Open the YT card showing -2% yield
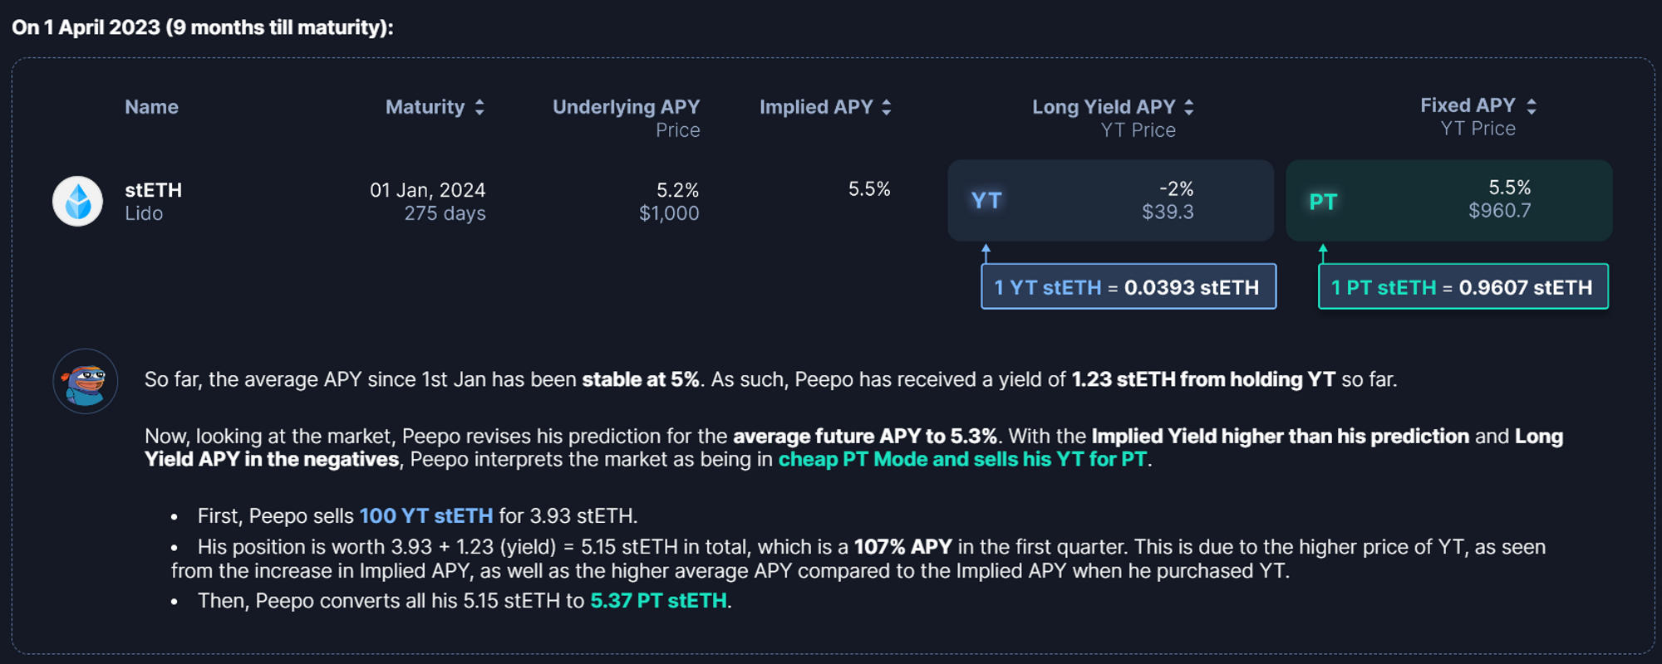Image resolution: width=1662 pixels, height=664 pixels. tap(1110, 201)
